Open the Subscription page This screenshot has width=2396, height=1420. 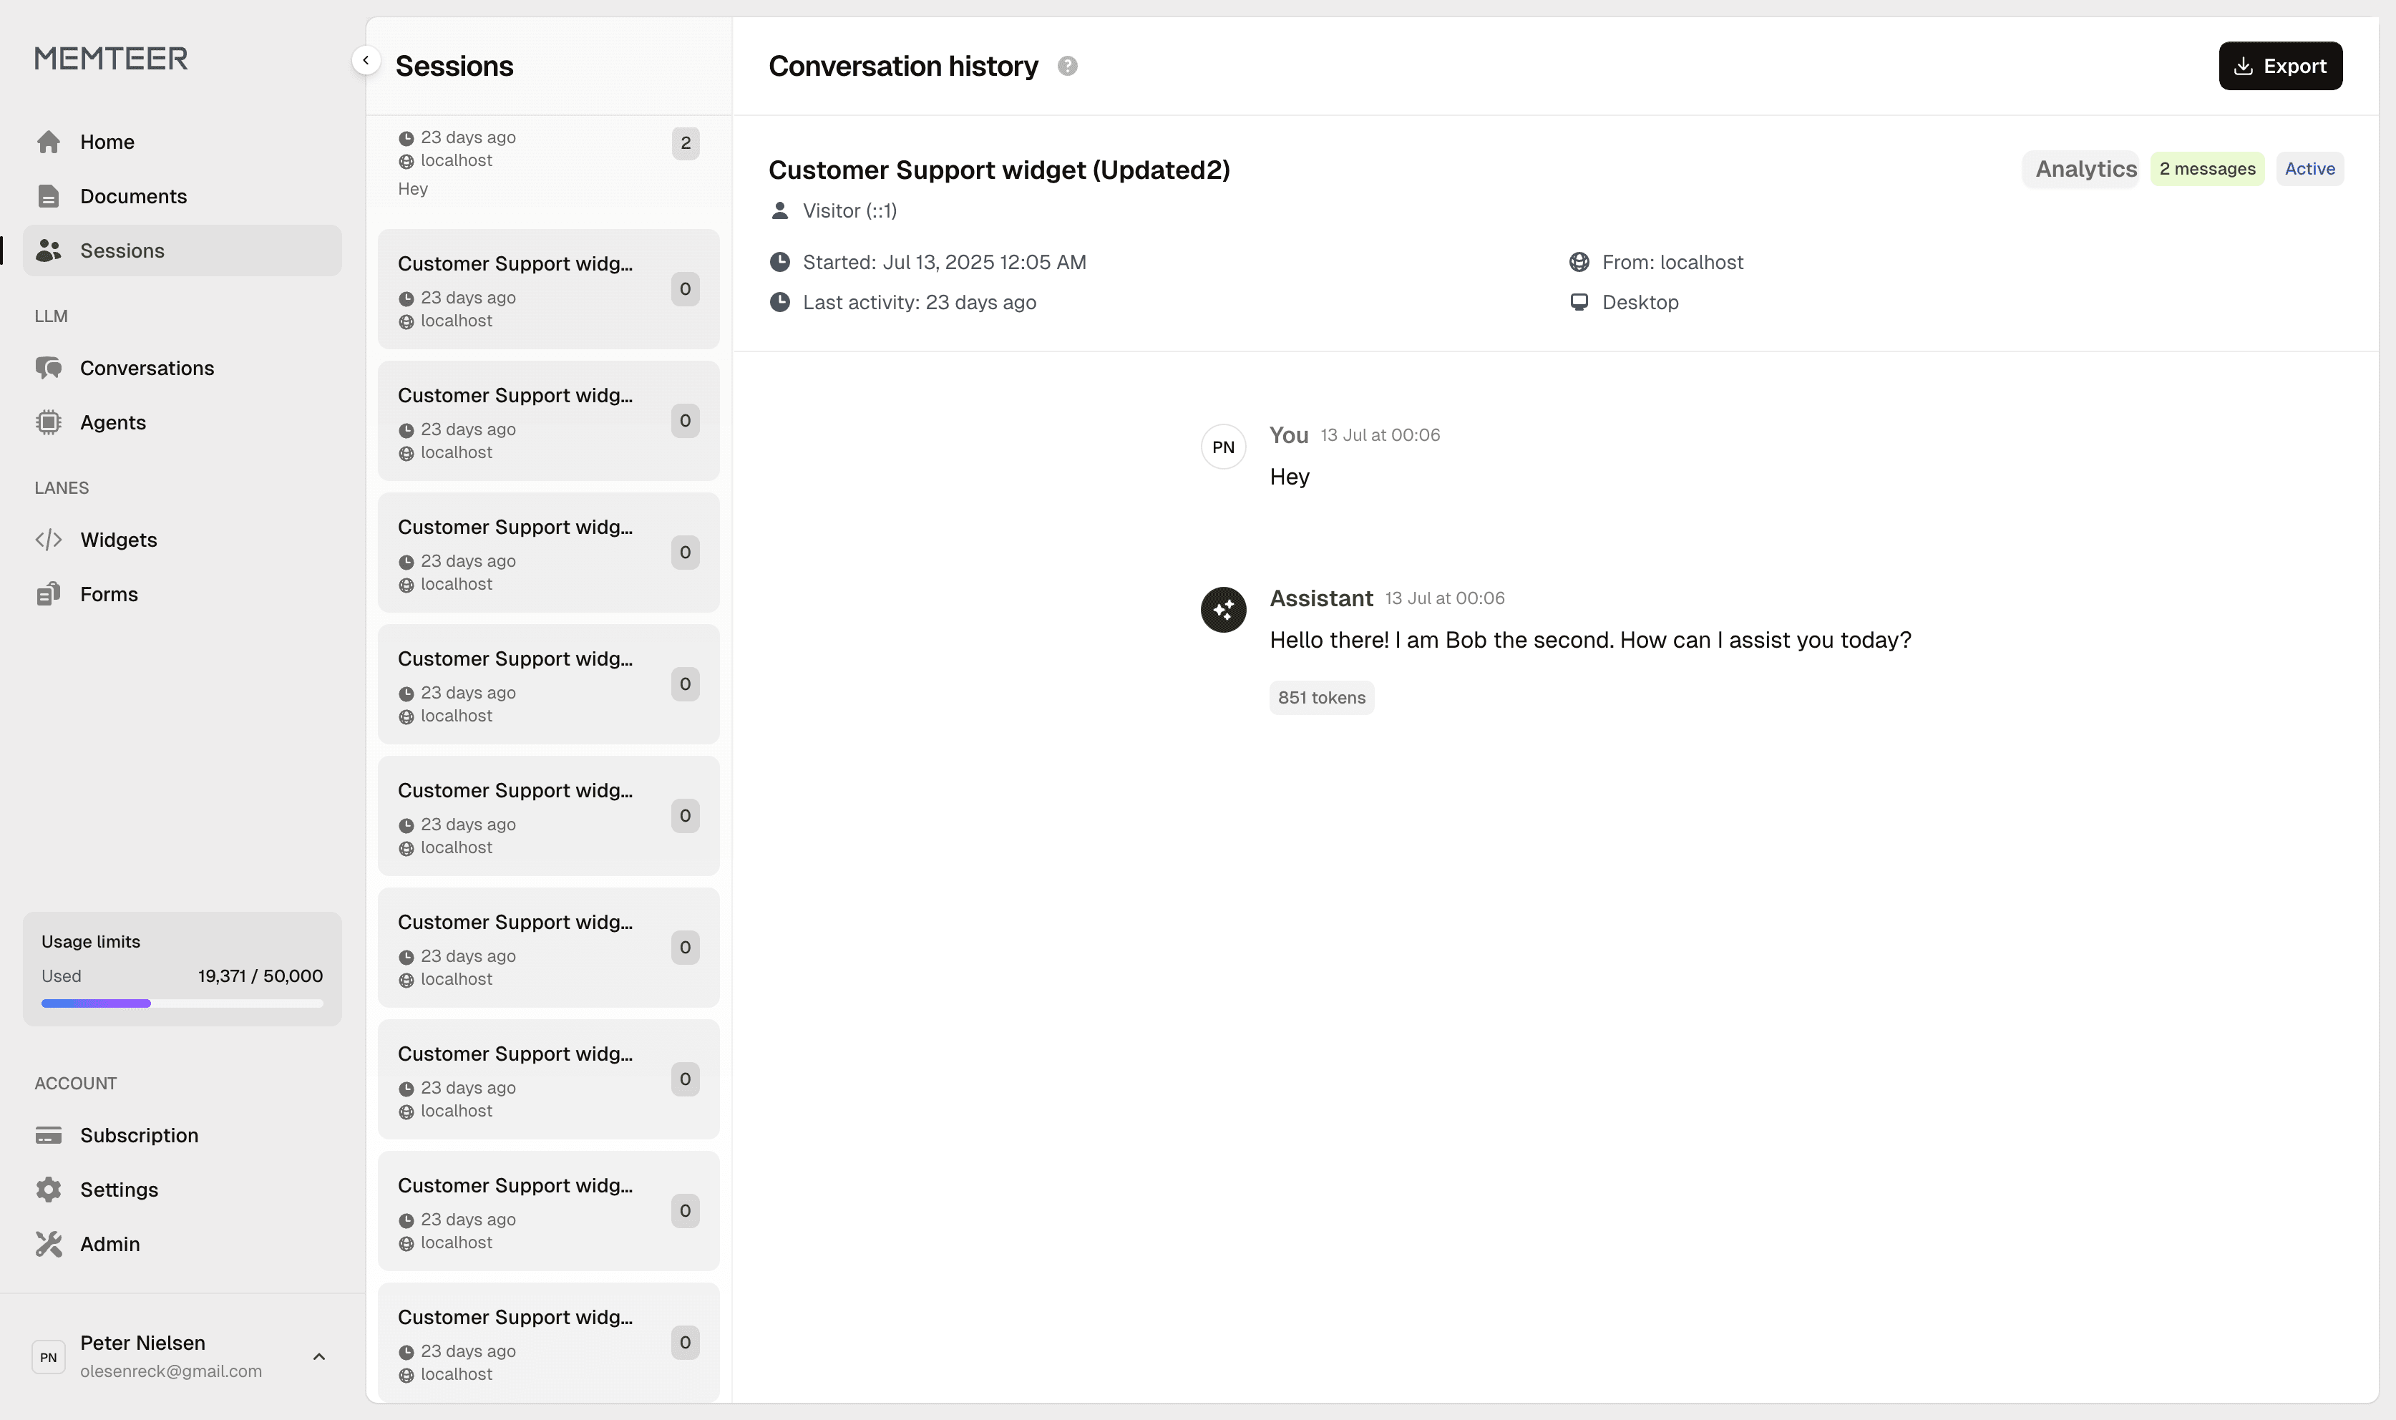(139, 1135)
